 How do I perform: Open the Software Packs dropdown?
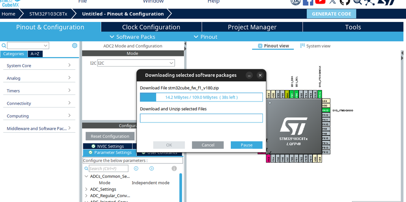[x=132, y=37]
